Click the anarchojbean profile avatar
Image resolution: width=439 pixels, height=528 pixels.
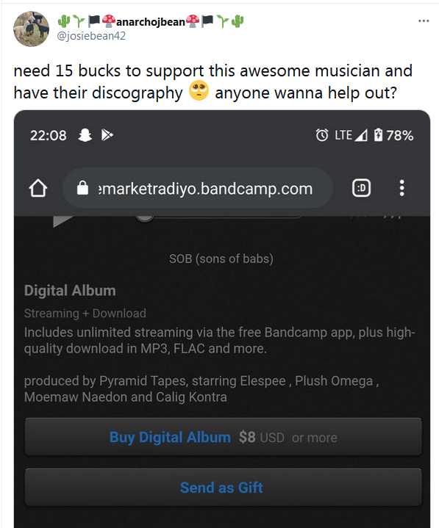pos(32,29)
